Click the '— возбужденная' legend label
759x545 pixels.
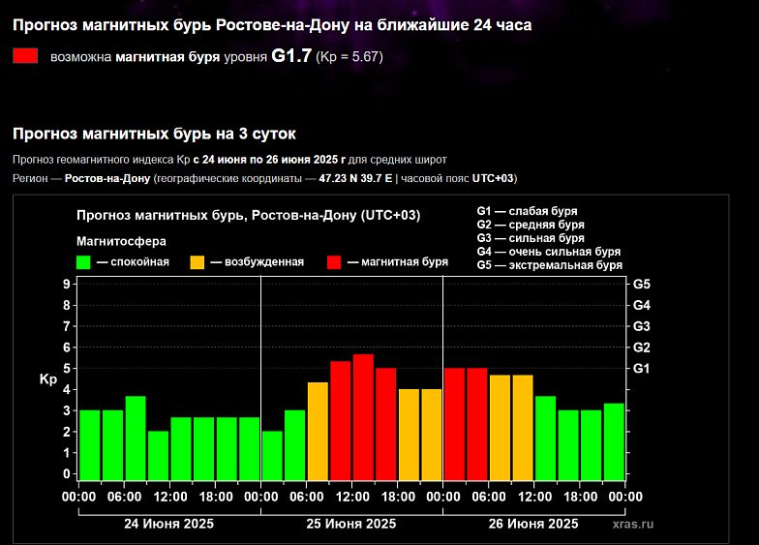tap(258, 262)
